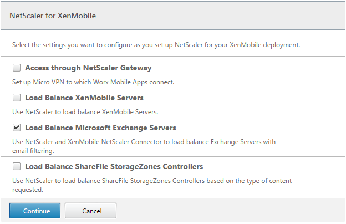The width and height of the screenshot is (346, 224).
Task: Click the "Access through NetScaler Gateway" label
Action: [88, 68]
